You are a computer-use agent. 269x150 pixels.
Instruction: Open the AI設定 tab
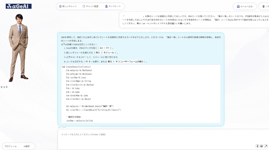coord(26,146)
